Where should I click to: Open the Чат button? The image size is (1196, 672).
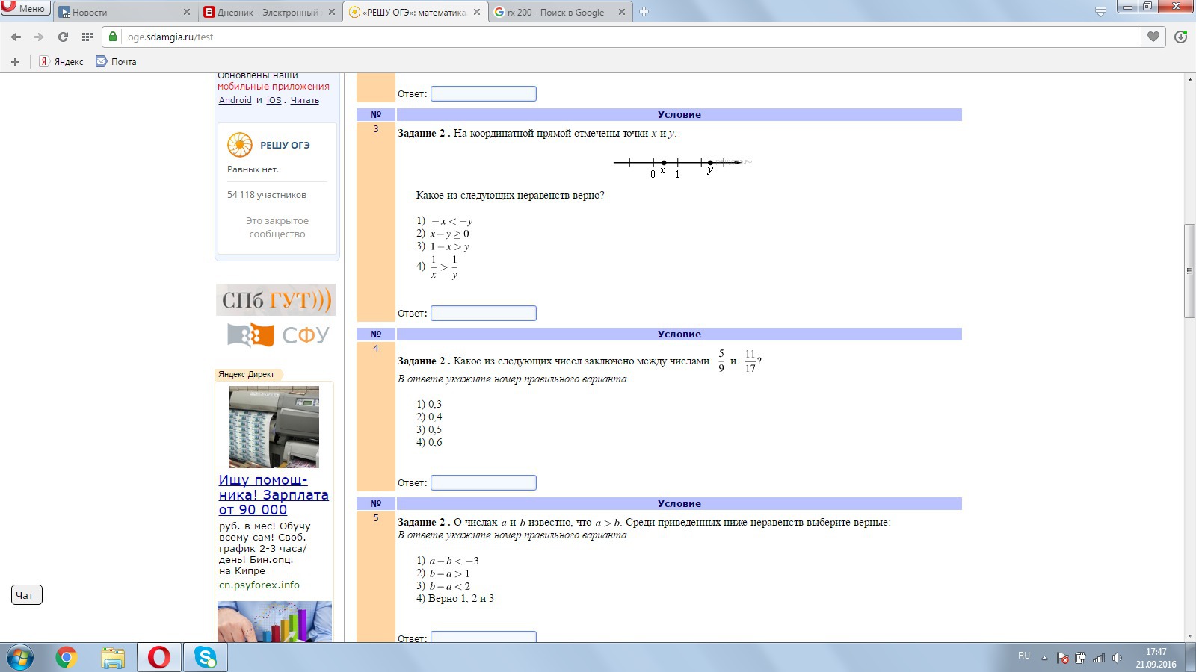pos(27,595)
